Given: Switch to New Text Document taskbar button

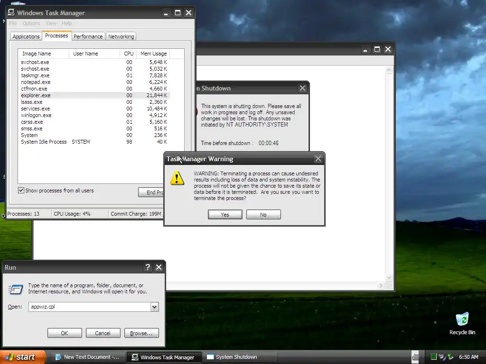Looking at the screenshot, I should [x=88, y=357].
